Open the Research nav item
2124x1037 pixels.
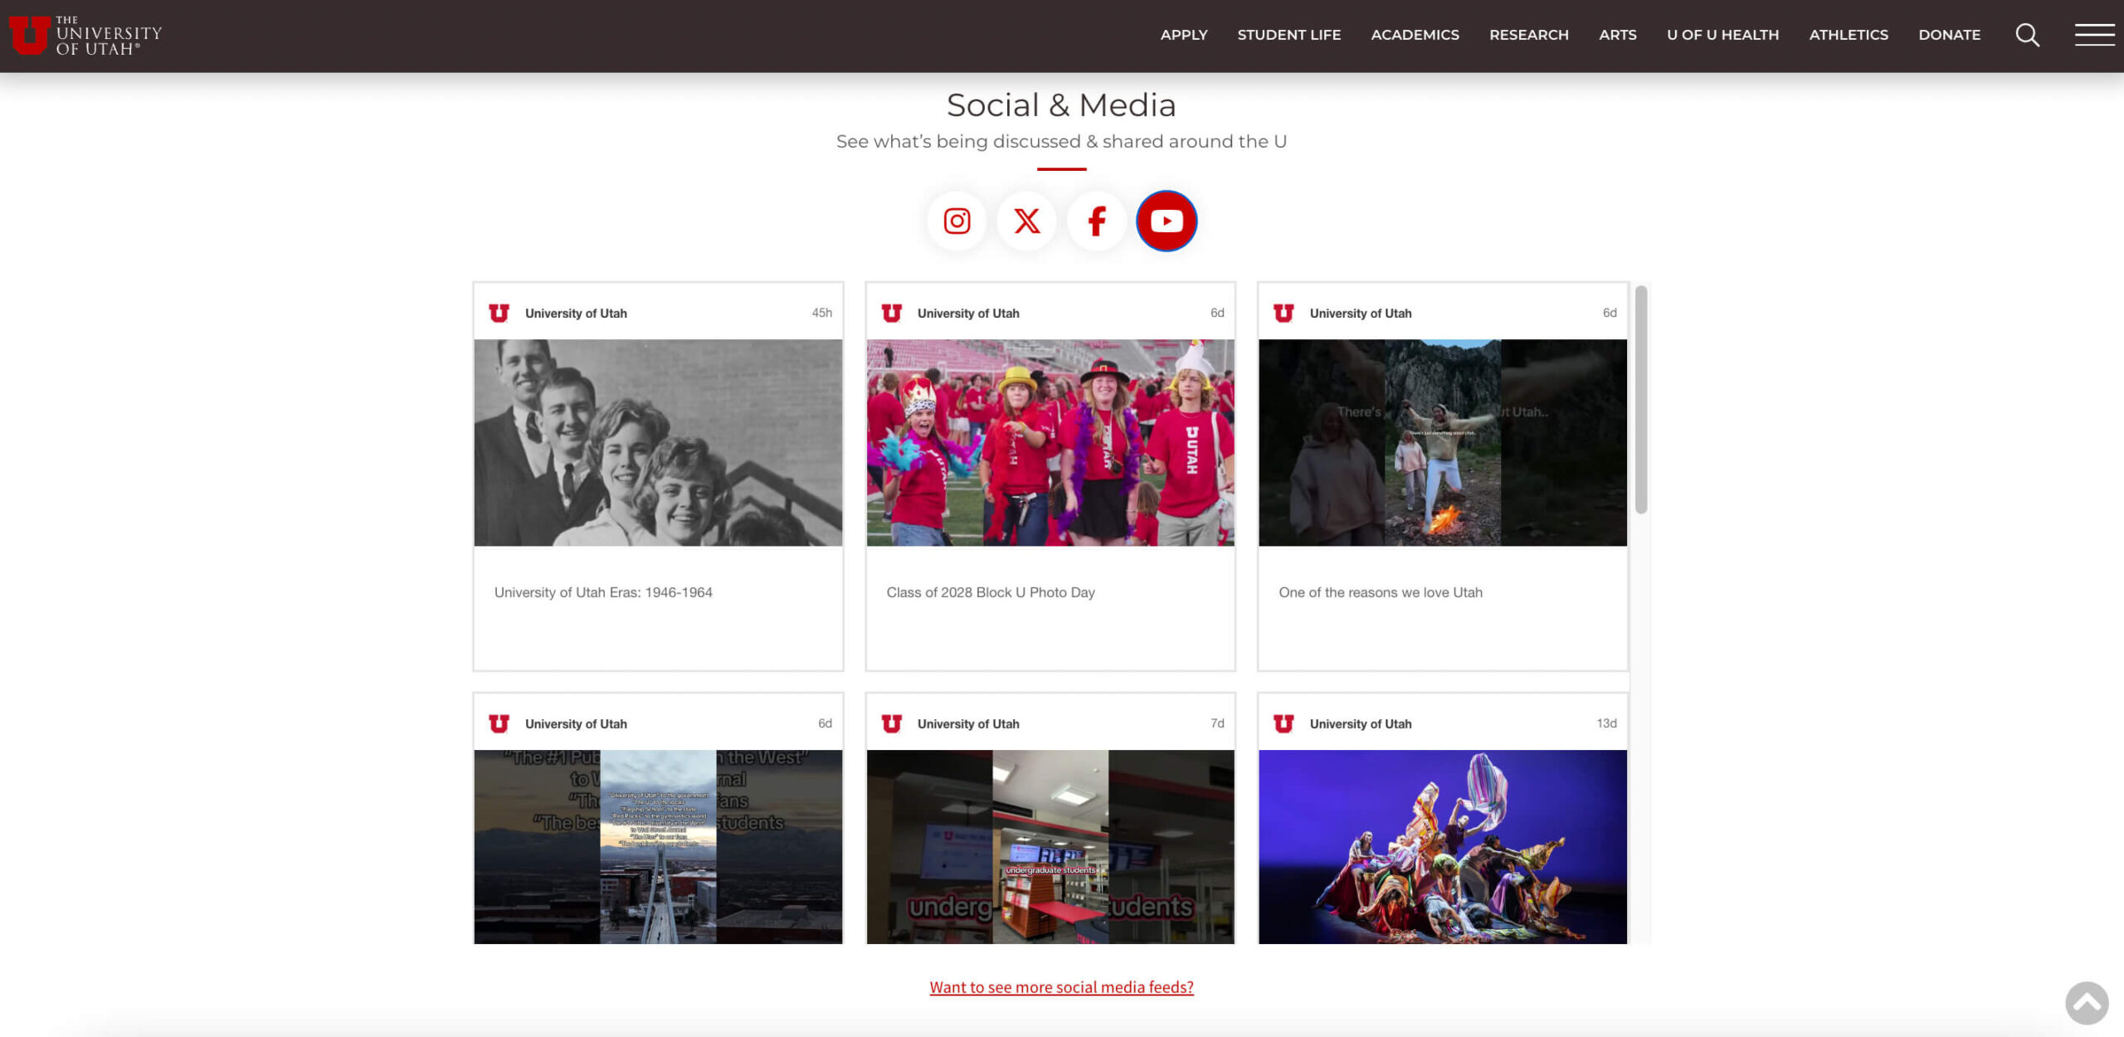tap(1528, 35)
